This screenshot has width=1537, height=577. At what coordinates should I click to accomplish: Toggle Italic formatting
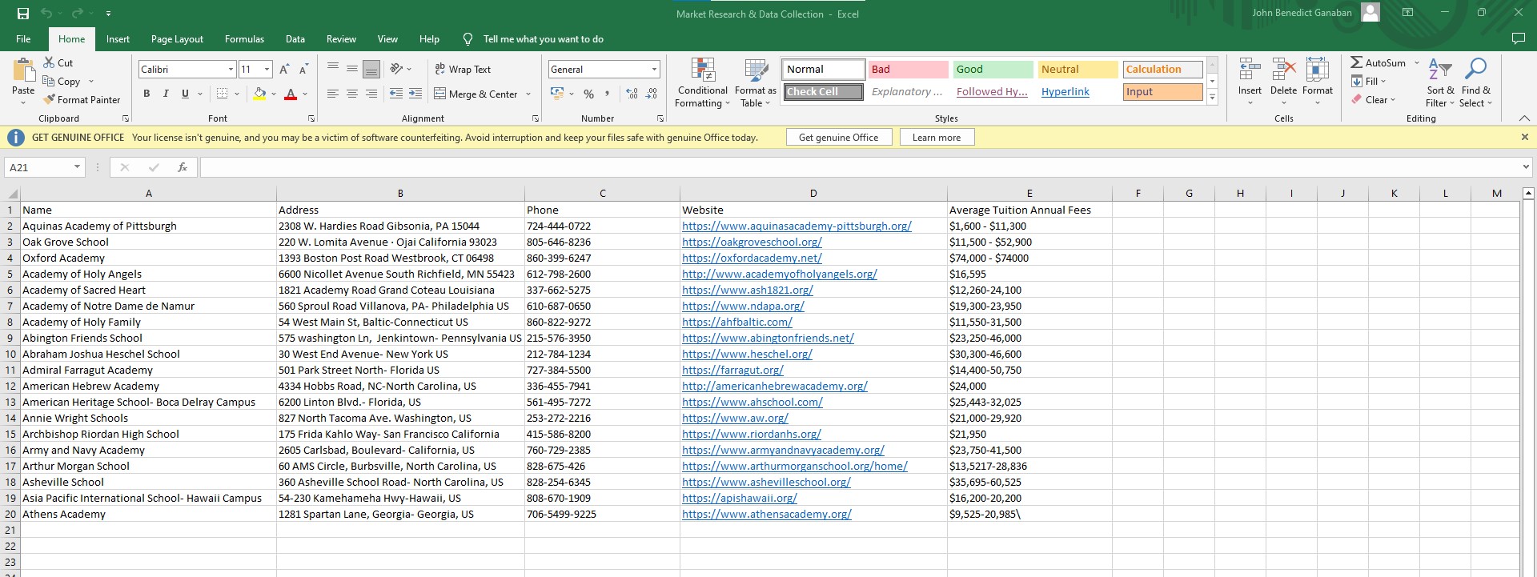[x=166, y=94]
